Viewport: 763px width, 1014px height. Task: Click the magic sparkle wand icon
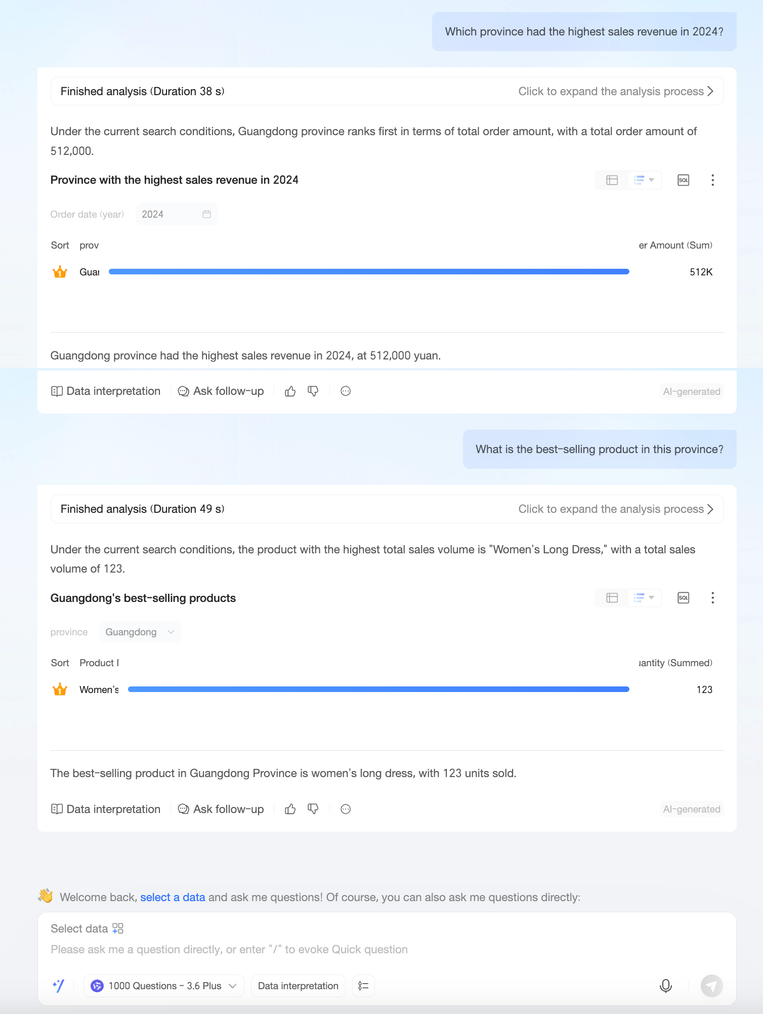pyautogui.click(x=59, y=986)
